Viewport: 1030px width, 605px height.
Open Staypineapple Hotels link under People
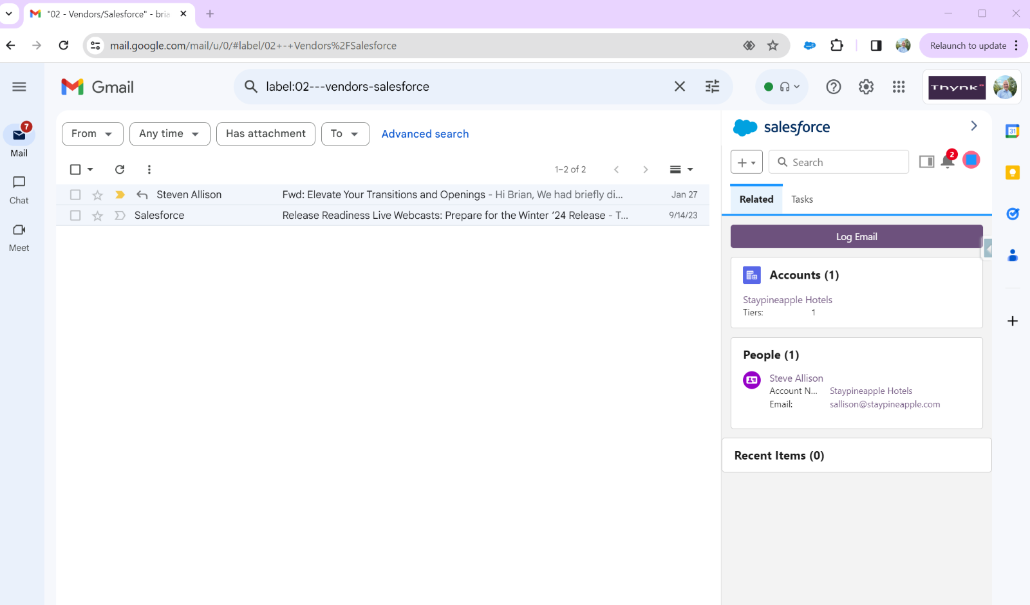(x=871, y=391)
